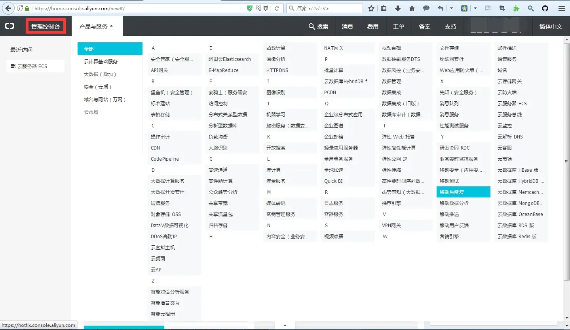Click the browser home icon
This screenshot has height=330, width=570.
[x=412, y=8]
